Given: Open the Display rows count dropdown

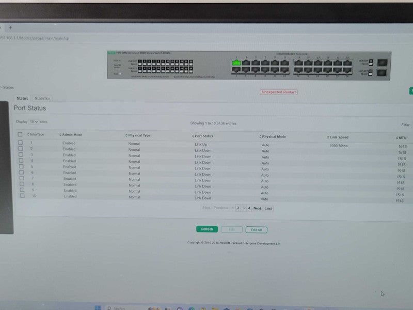Looking at the screenshot, I should (x=34, y=122).
